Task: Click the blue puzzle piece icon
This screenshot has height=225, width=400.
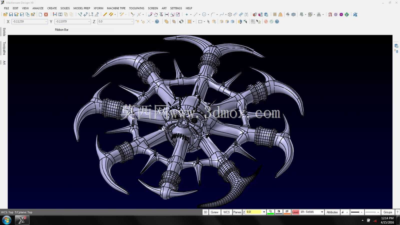Action: 355,14
